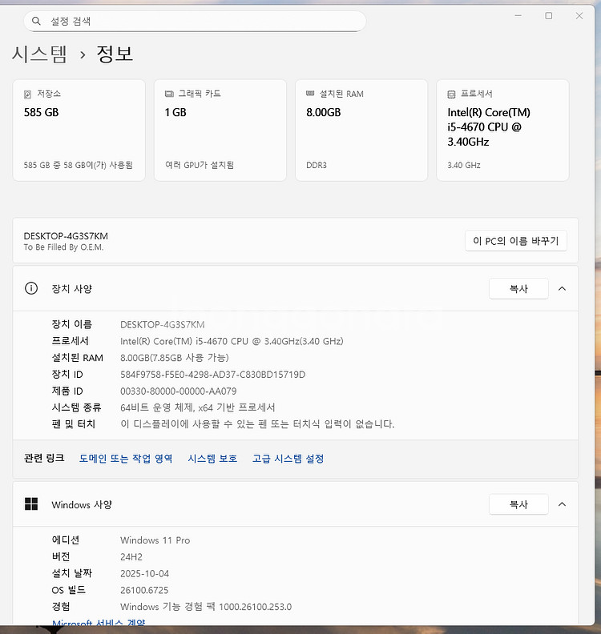The width and height of the screenshot is (601, 634).
Task: Click the 프로세서 chip icon
Action: [x=451, y=94]
